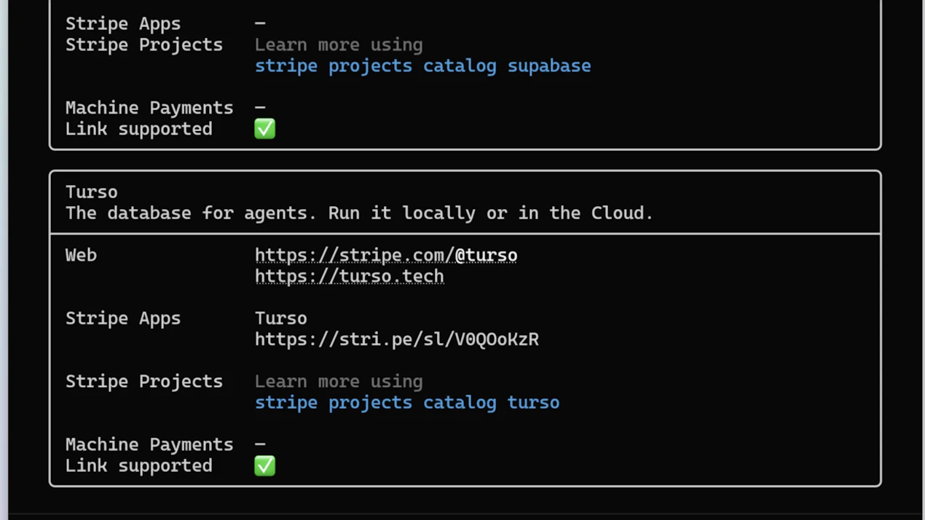Click the stripe projects catalog supabase command

[x=422, y=66]
